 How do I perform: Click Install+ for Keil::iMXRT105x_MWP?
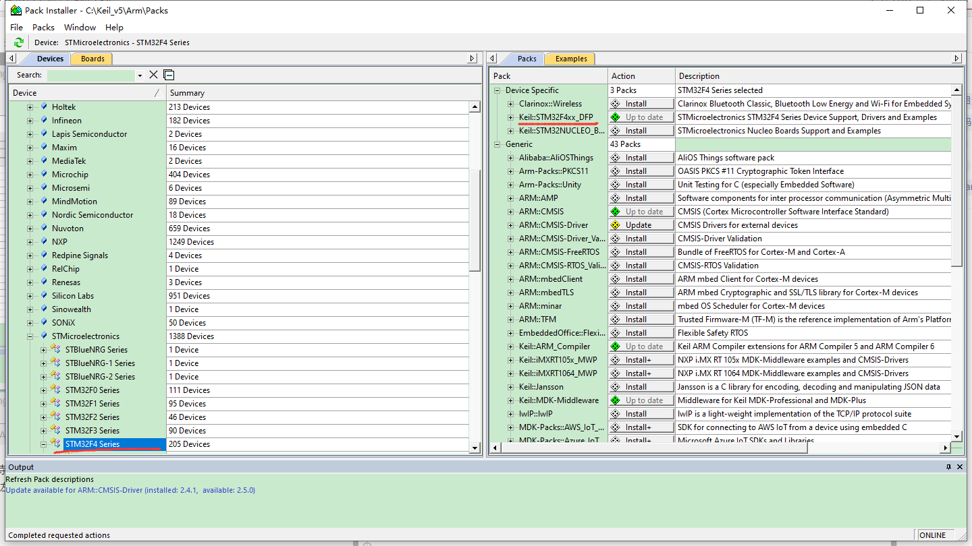pyautogui.click(x=641, y=360)
